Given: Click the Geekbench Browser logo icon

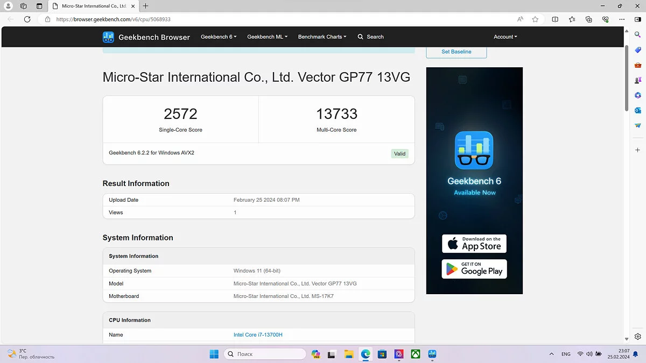Looking at the screenshot, I should (108, 37).
